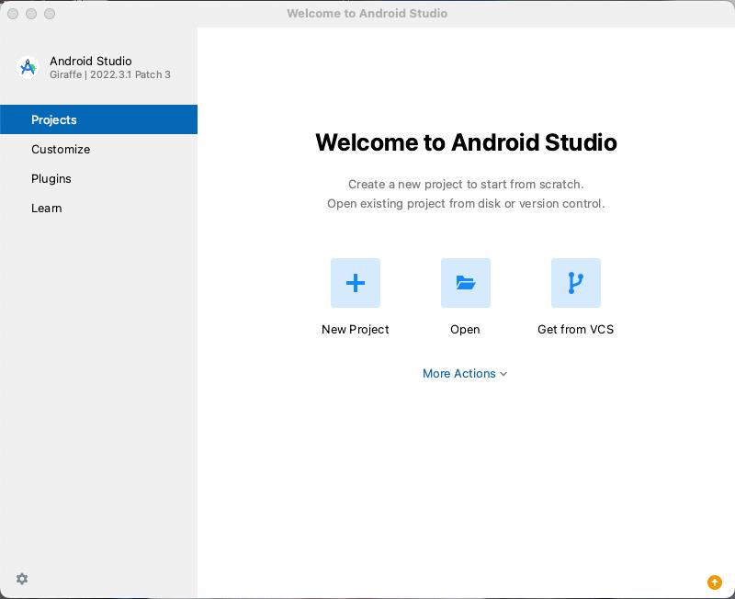Click the Android Studio logo icon
Viewport: 735px width, 599px height.
coord(28,67)
